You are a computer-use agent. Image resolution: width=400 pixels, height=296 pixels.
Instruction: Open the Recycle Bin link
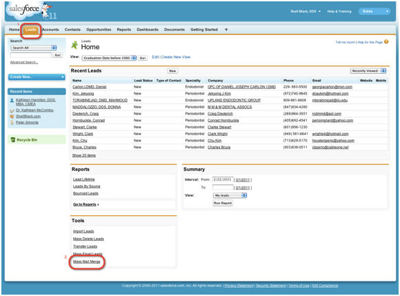pos(27,140)
